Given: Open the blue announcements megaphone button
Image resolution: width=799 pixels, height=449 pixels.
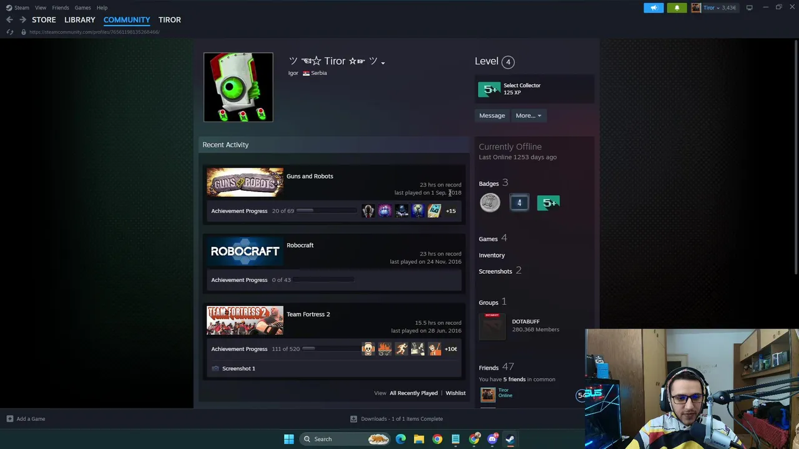Looking at the screenshot, I should point(654,7).
